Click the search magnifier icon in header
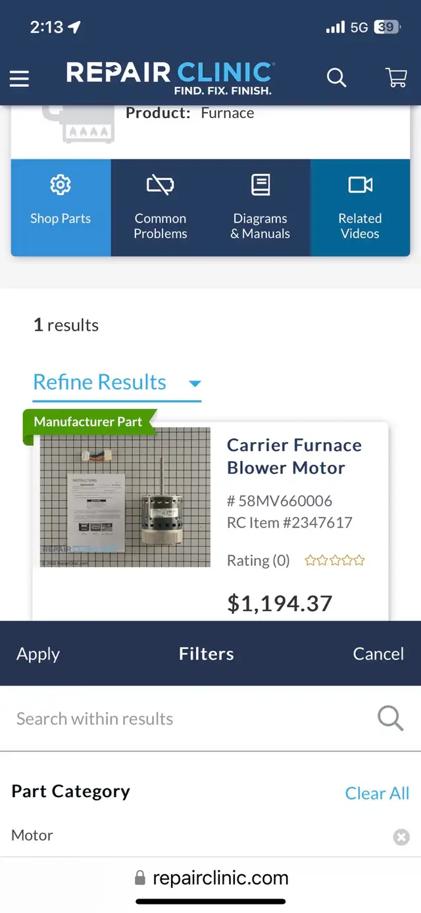Viewport: 421px width, 913px height. click(x=336, y=78)
